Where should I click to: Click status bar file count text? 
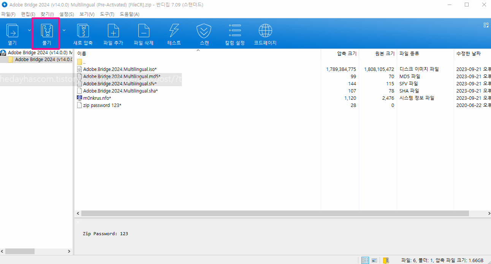point(442,260)
